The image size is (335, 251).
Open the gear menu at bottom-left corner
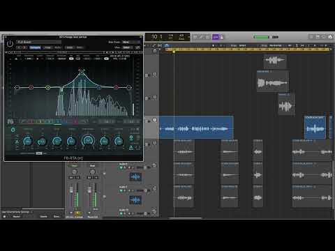click(4, 217)
